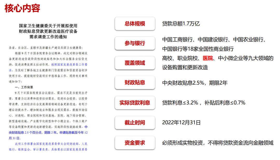280x160 pixels.
Task: Select the 一、工作背景 section heading
Action: pos(24,87)
